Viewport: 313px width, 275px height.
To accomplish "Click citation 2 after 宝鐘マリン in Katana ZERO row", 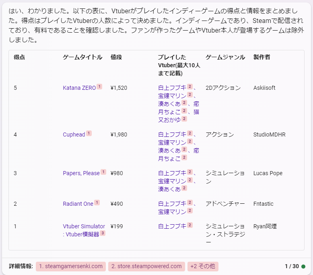I will 190,95.
